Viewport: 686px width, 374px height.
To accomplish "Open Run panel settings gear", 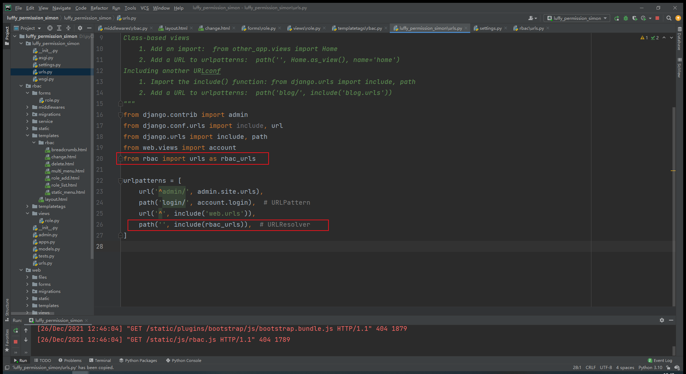I will click(x=662, y=320).
